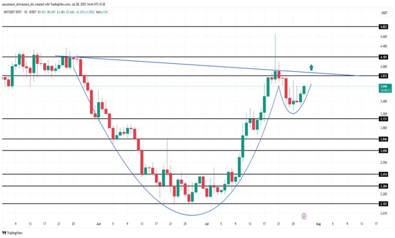Screen dimensions: 395x238
Task: Click the Jun label on the date axis
Action: (x=99, y=224)
